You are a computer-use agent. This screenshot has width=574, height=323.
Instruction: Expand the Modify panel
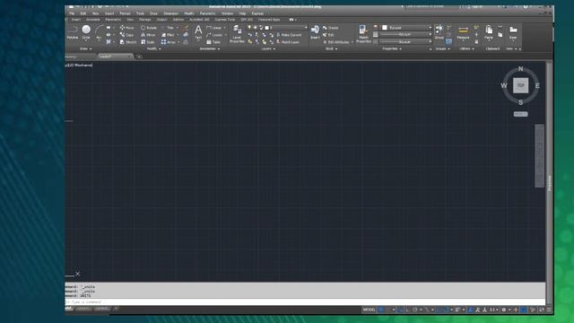tap(153, 48)
